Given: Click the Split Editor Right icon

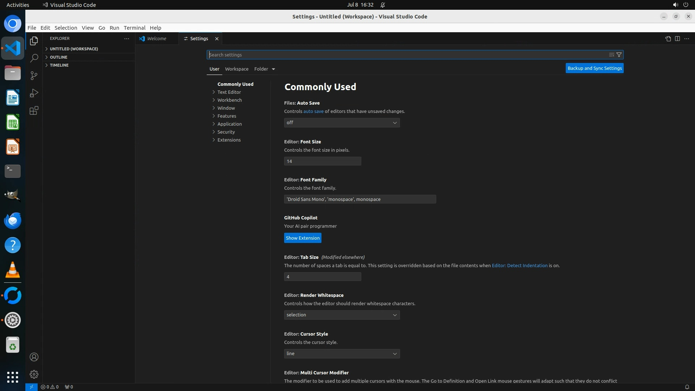Looking at the screenshot, I should (677, 39).
